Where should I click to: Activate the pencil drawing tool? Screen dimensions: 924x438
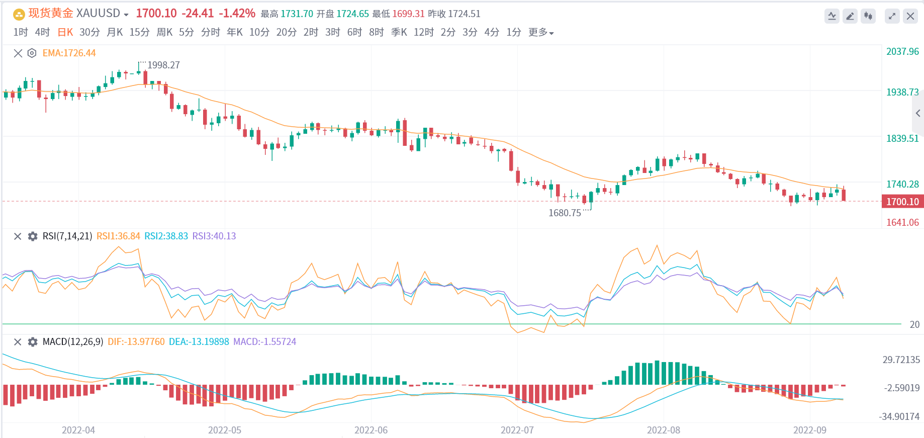click(850, 16)
